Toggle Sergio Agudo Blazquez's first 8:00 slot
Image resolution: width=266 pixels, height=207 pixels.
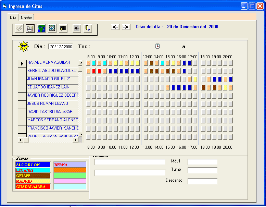pos(88,71)
